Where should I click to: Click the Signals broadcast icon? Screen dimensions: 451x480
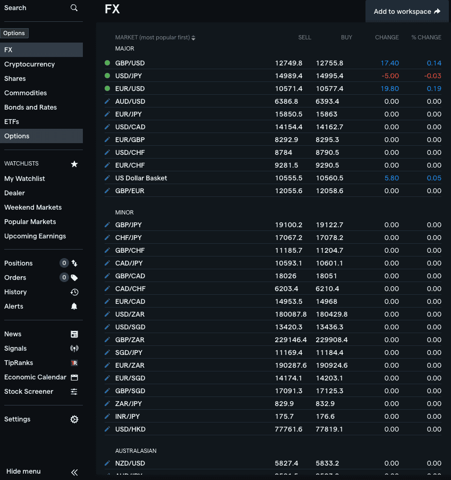tap(74, 349)
